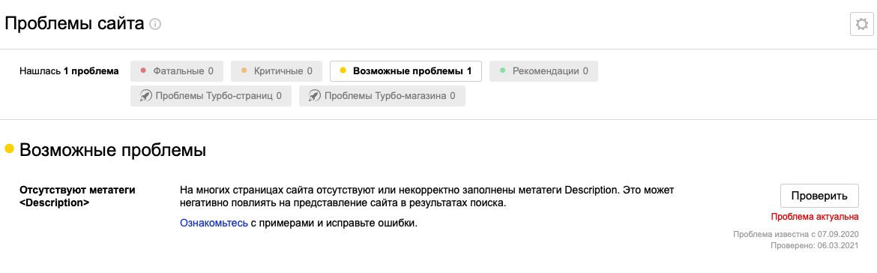Toggle the Критичные 0 filter
This screenshot has height=273, width=877.
click(277, 71)
